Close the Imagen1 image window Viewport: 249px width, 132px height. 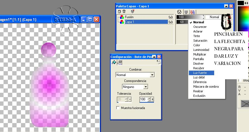[x=96, y=19]
